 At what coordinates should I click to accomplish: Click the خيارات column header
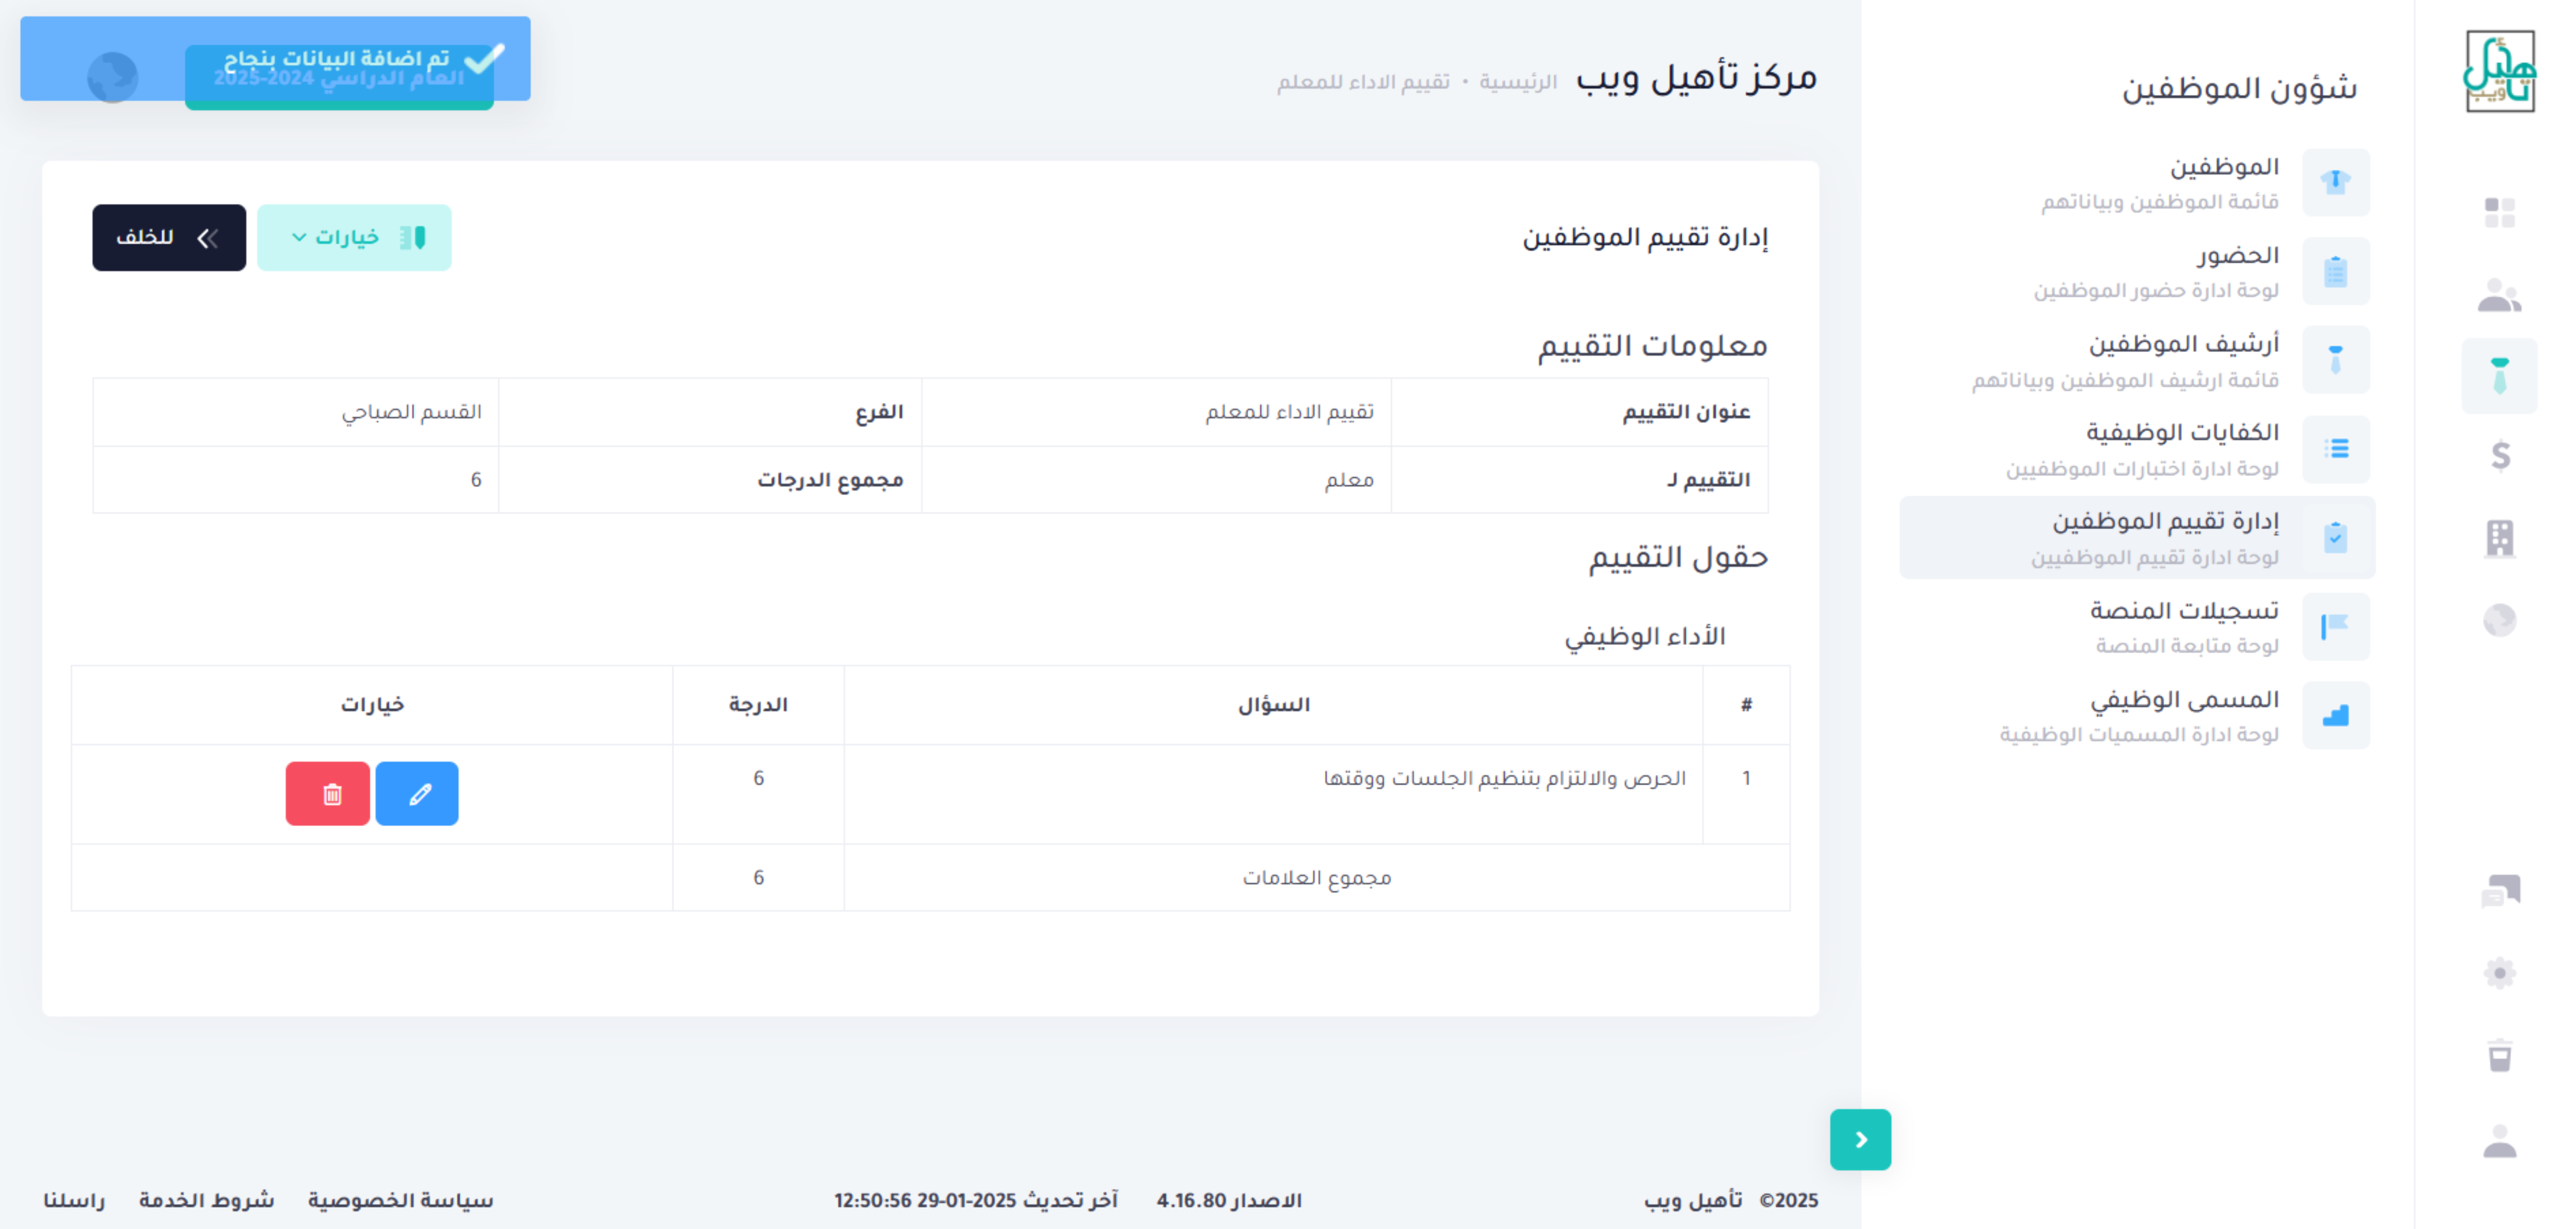(372, 705)
